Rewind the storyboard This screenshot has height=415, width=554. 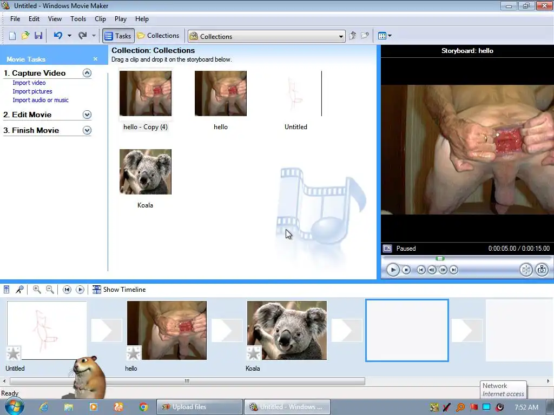pos(67,290)
